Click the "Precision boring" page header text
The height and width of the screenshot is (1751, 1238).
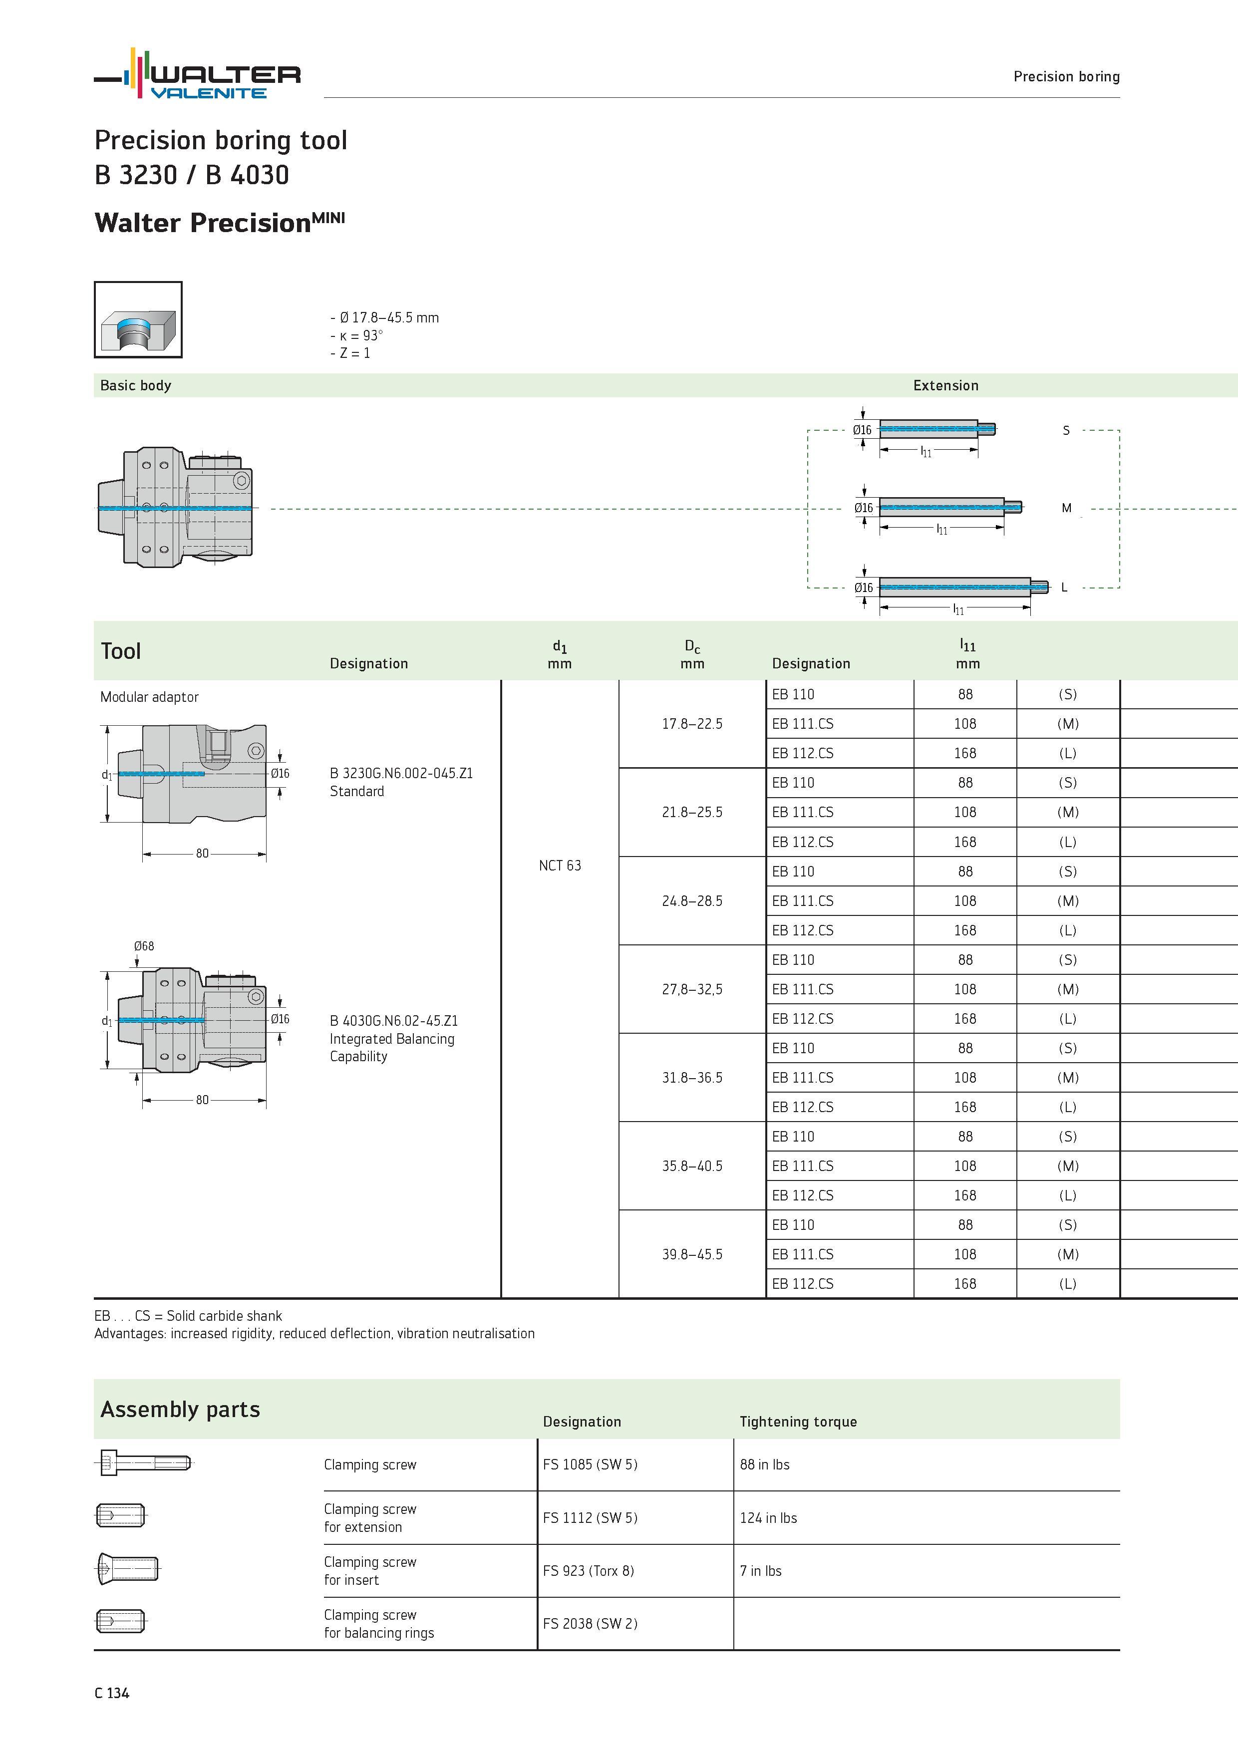point(1066,76)
